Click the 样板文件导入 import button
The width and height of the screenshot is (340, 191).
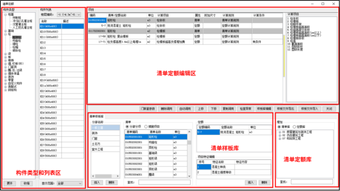tap(309, 109)
